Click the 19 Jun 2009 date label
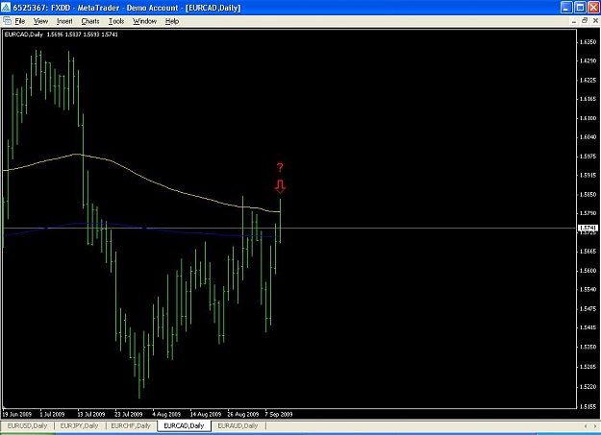 point(17,414)
